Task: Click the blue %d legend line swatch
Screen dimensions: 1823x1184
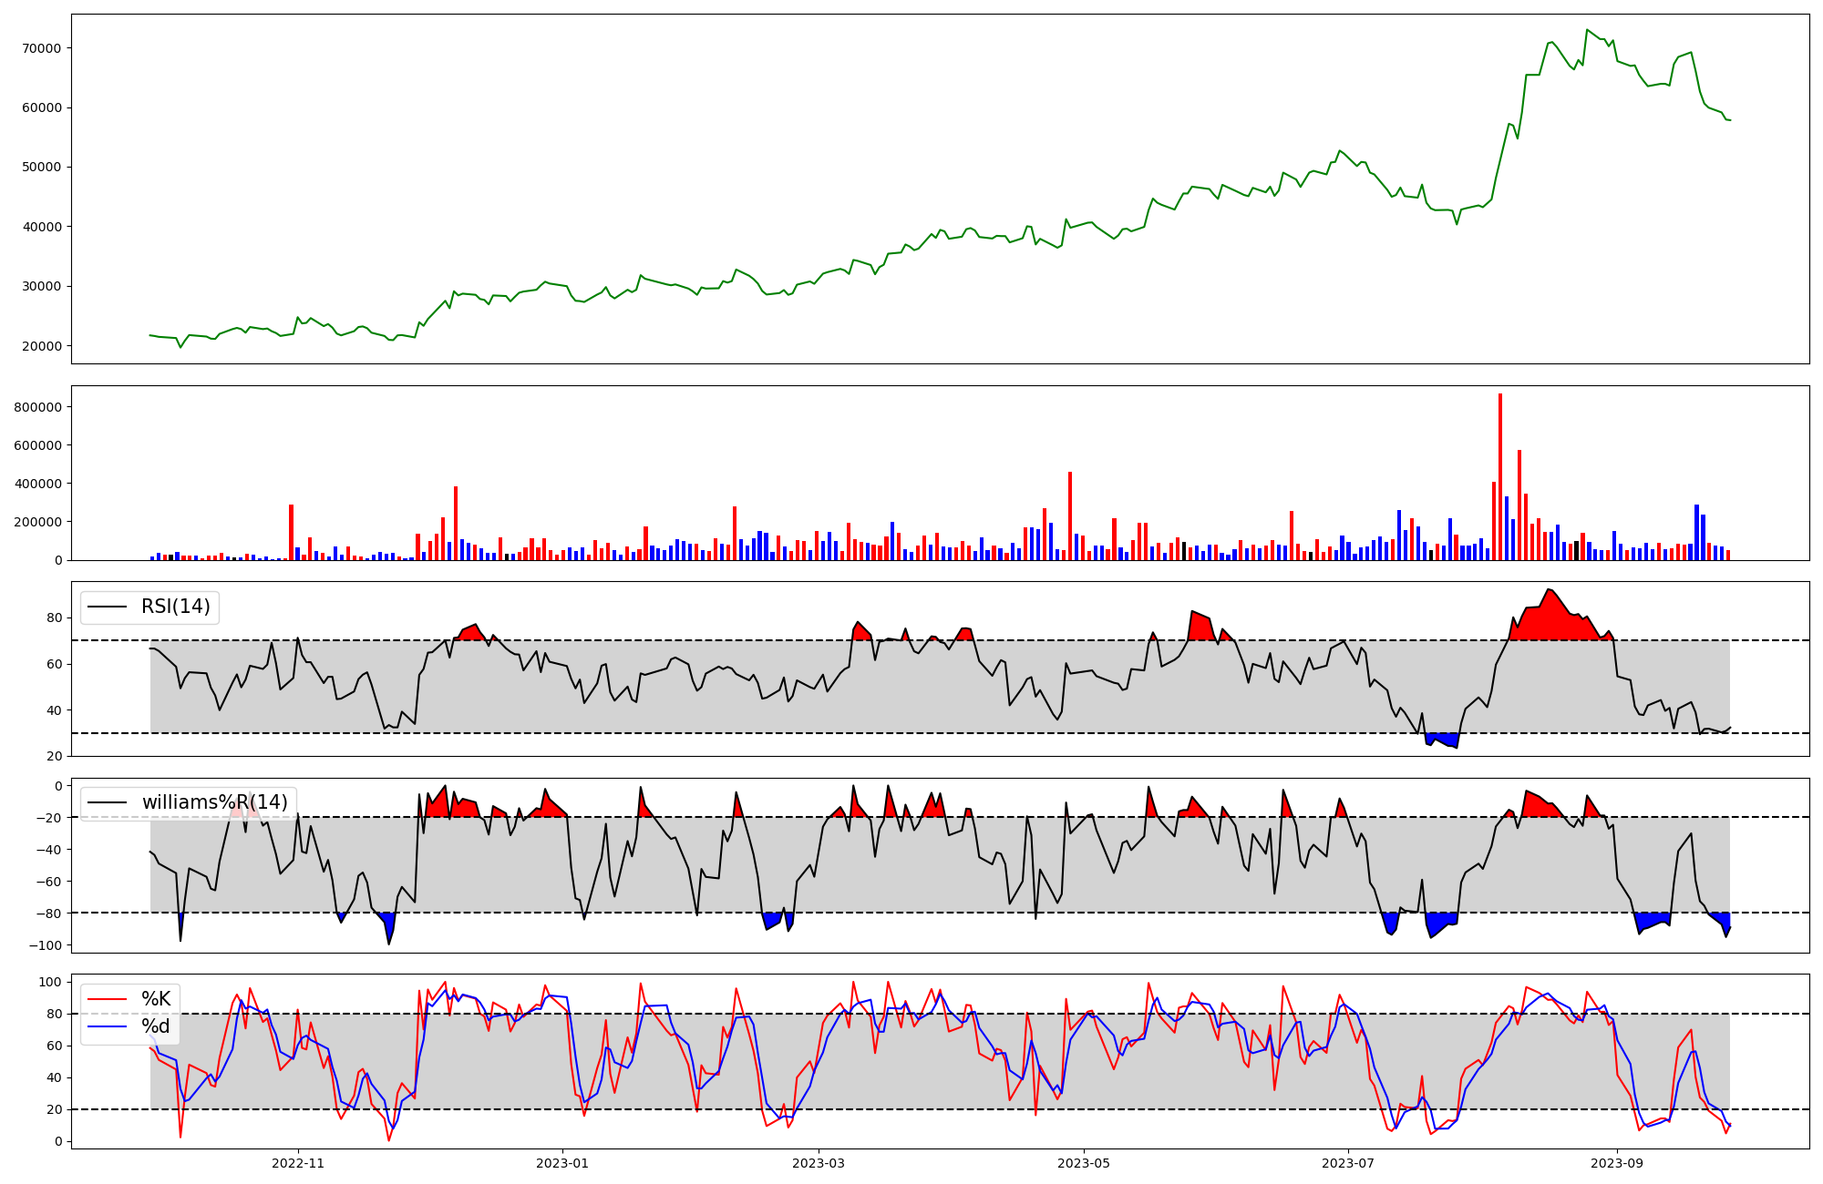Action: pos(107,1027)
